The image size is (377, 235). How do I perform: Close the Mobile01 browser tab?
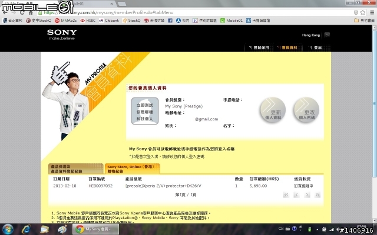[111, 4]
